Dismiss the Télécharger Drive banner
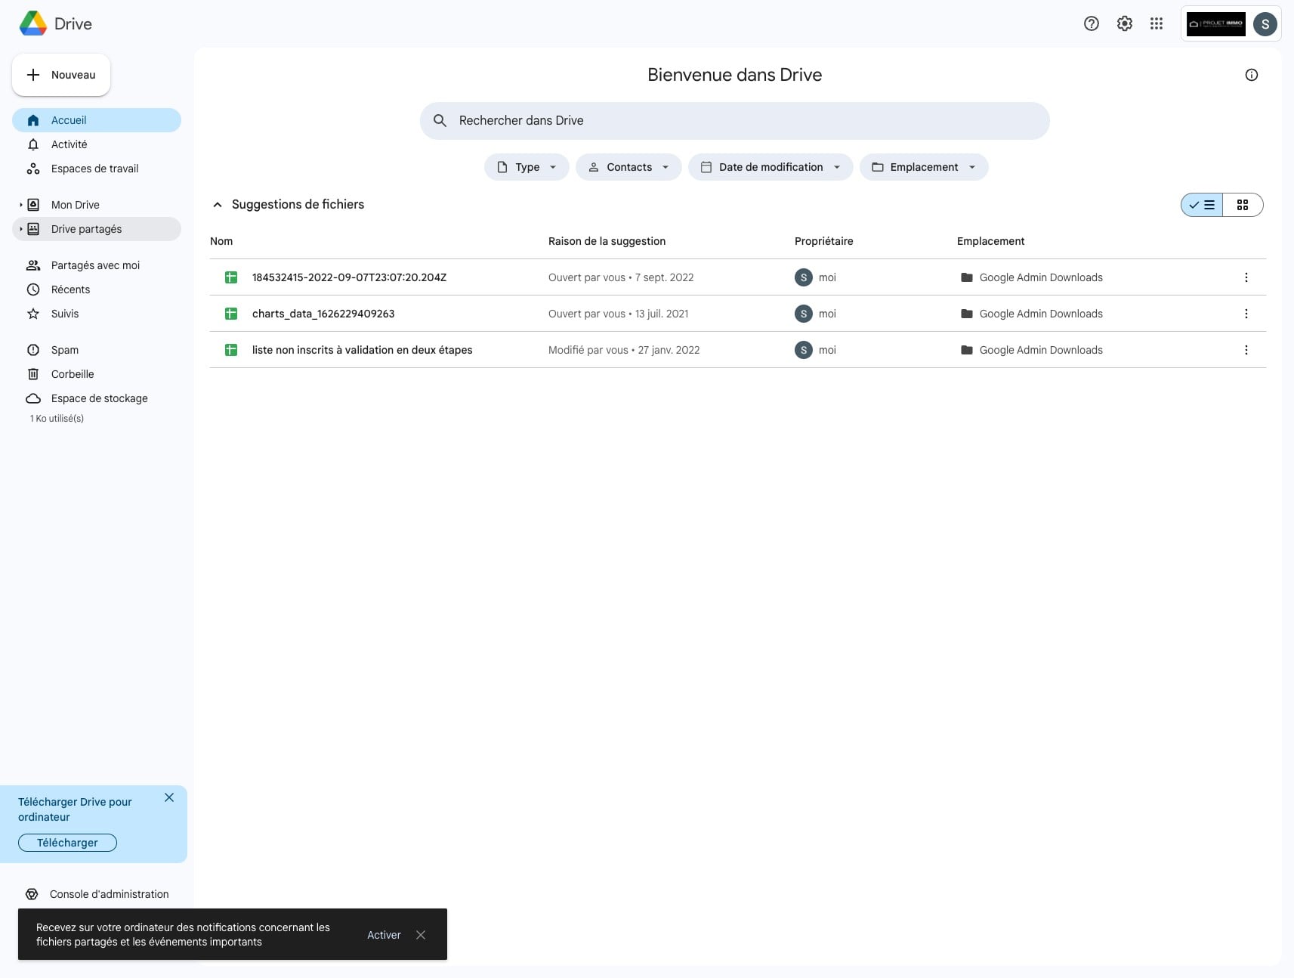This screenshot has width=1294, height=978. tap(169, 797)
